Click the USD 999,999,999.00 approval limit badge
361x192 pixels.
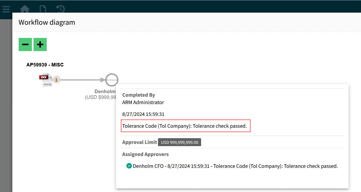tap(179, 142)
